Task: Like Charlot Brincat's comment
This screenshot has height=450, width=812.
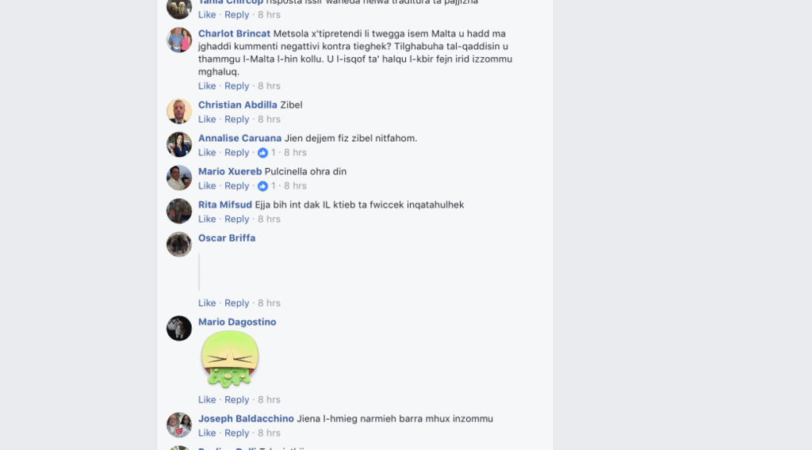Action: (207, 86)
